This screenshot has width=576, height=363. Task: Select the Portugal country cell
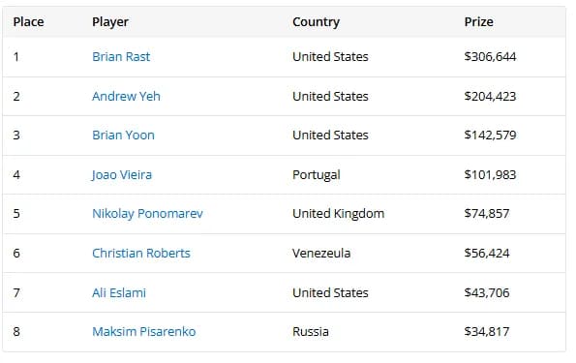(x=317, y=175)
